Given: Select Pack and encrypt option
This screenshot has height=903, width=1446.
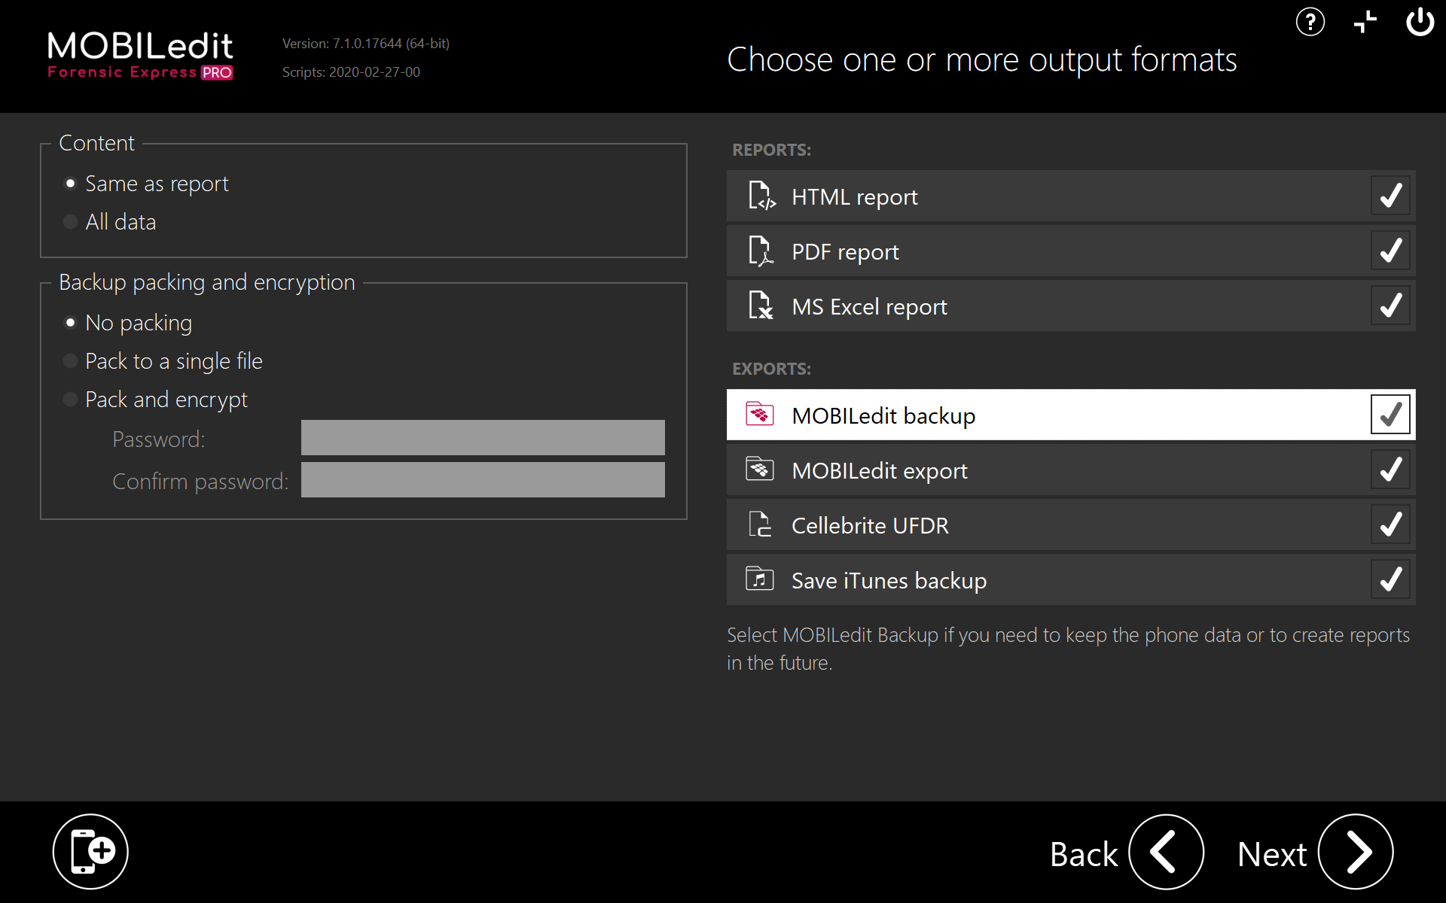Looking at the screenshot, I should click(71, 400).
